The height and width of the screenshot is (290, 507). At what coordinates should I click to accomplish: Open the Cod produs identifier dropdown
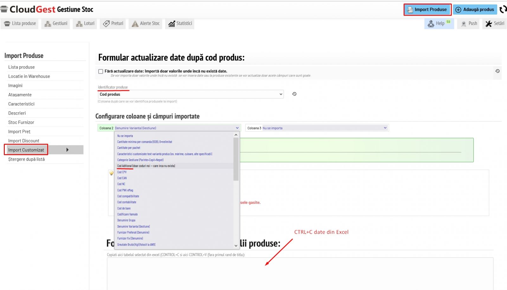click(x=191, y=94)
